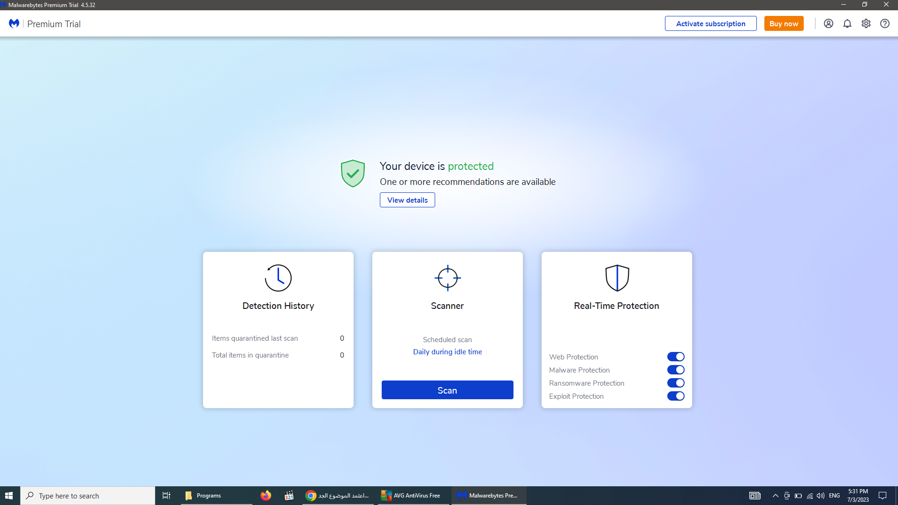
Task: Click the Scanner crosshair icon
Action: [x=447, y=278]
